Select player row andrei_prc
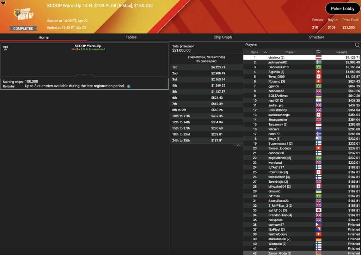Viewport: 361px width, 255px height. (x=302, y=105)
